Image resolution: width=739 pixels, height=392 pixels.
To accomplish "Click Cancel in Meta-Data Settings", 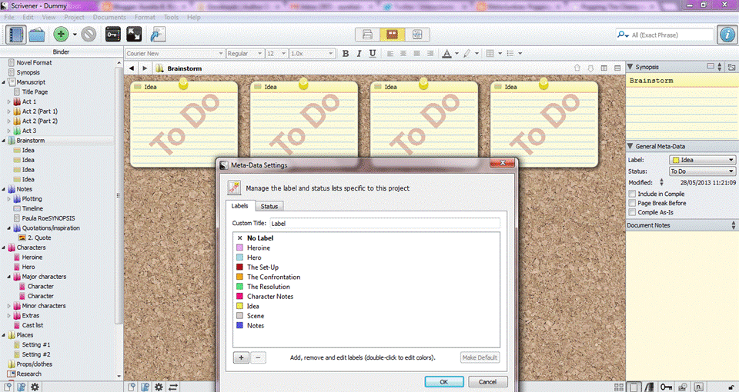I will point(487,382).
